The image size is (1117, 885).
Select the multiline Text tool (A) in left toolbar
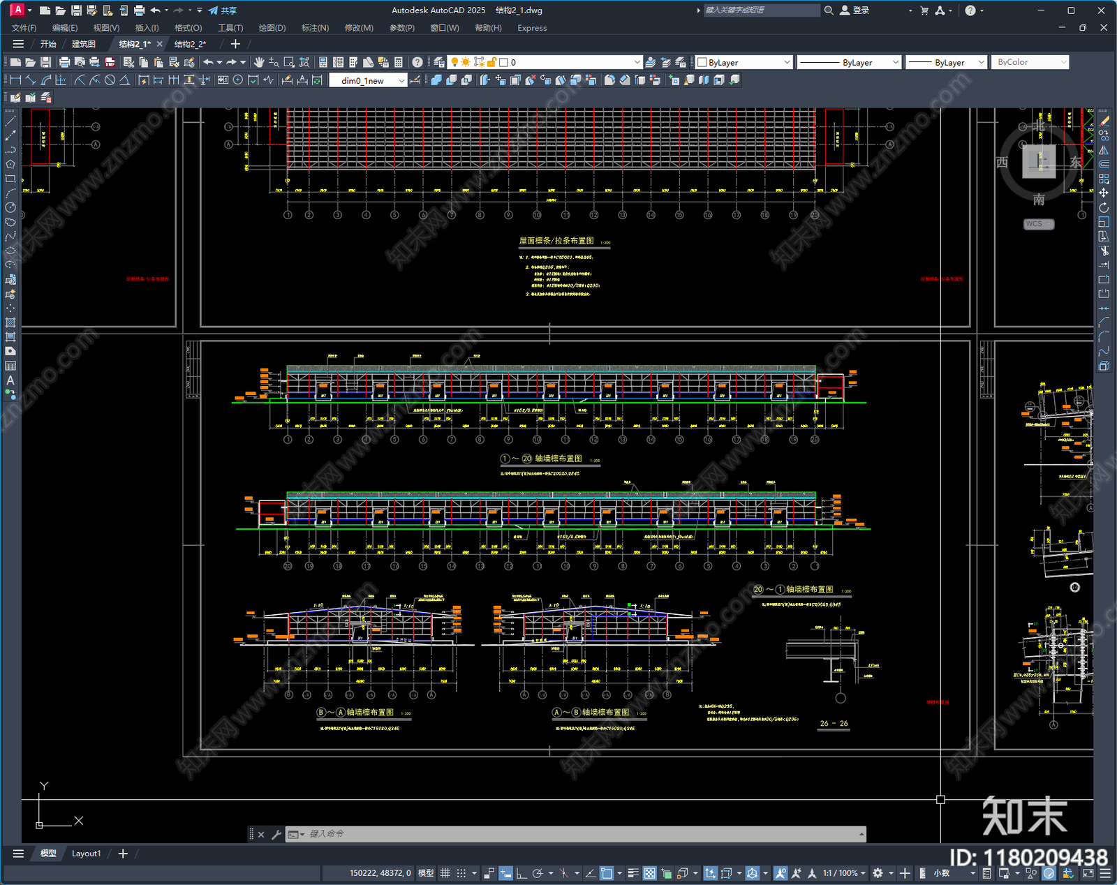10,380
